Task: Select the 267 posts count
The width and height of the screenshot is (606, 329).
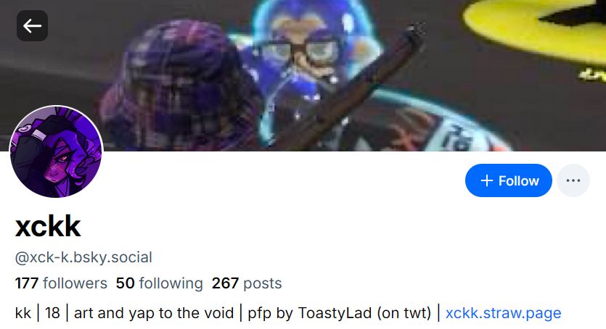Action: tap(247, 283)
